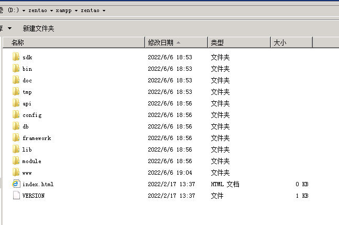339x225 pixels.
Task: Expand the dropdown arrow after (D:) in path
Action: pos(24,10)
